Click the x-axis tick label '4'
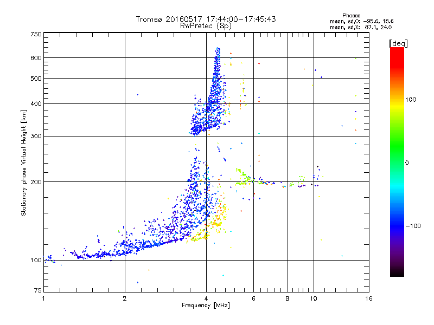Viewport: 434px width, 325px height. pos(206,298)
